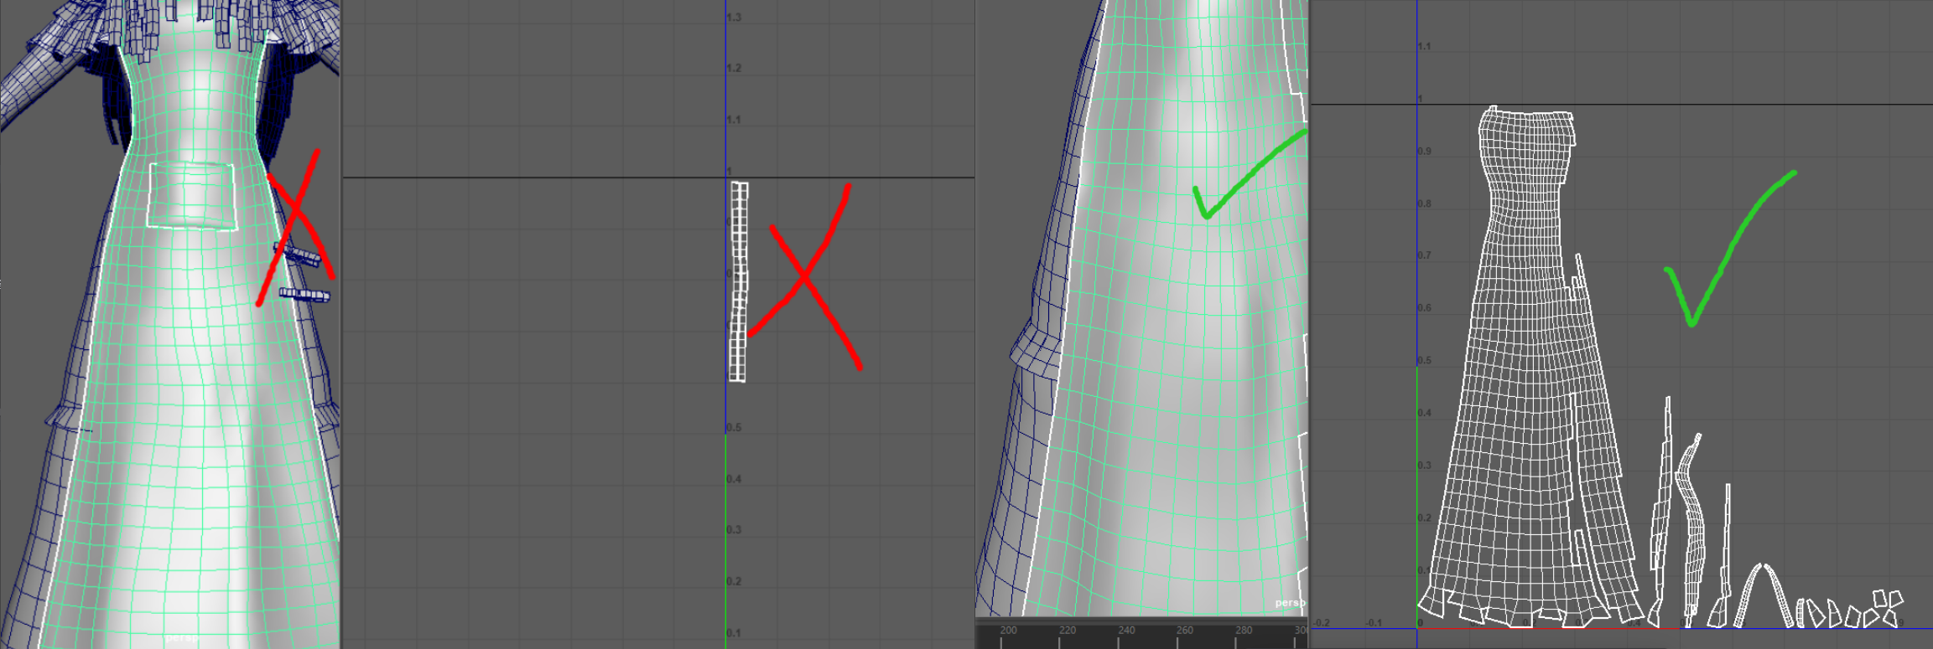Select the cluster of small trapezoid UV shells
The height and width of the screenshot is (649, 1933).
pyautogui.click(x=1853, y=611)
